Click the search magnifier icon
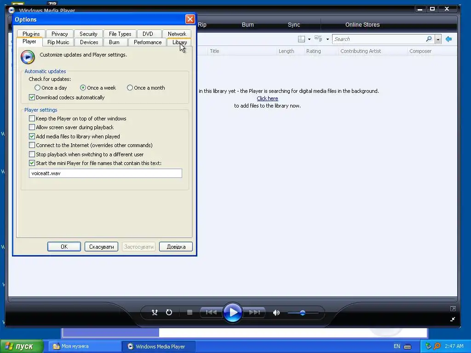Screen dimensions: 471x353 pyautogui.click(x=429, y=39)
